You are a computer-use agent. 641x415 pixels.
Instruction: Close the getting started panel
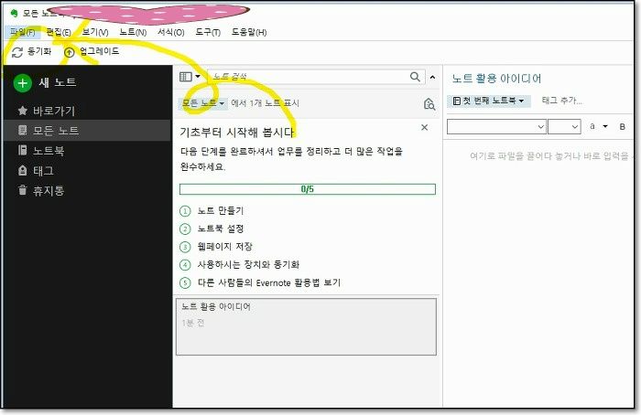(424, 127)
